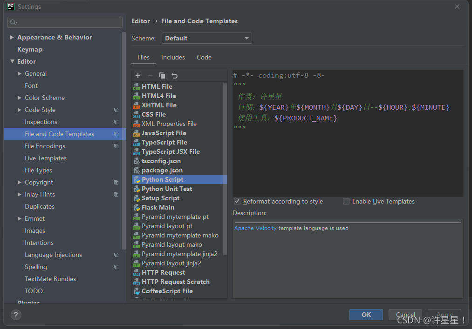Select package.json template
This screenshot has width=472, height=329.
point(179,170)
